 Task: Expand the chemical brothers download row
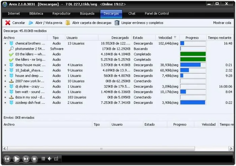5,44
